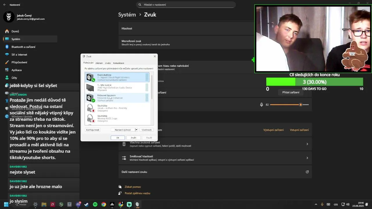Close the Zvuk dialog
Viewport: 372px width, 209px height.
point(155,56)
